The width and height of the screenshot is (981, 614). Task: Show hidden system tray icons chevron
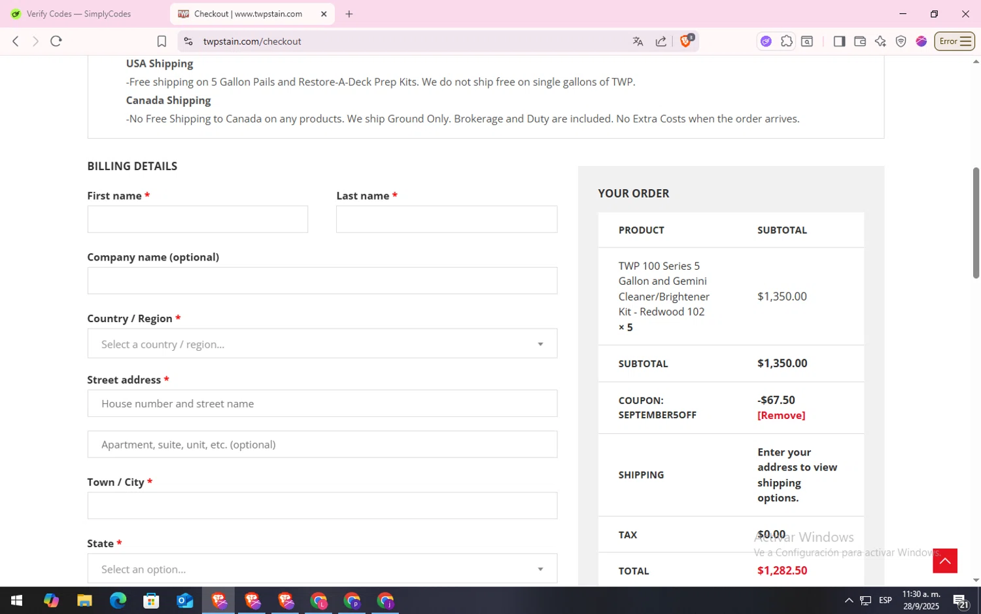click(848, 600)
